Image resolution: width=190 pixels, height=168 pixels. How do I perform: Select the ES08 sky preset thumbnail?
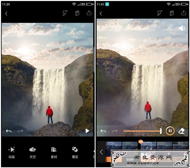(x=130, y=152)
